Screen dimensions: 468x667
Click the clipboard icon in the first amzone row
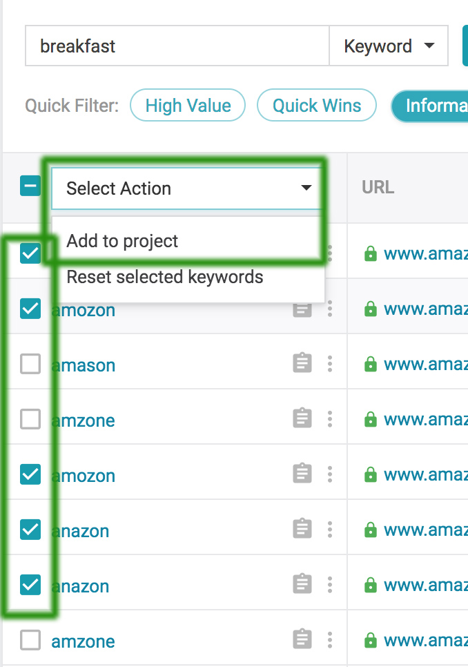[x=302, y=418]
